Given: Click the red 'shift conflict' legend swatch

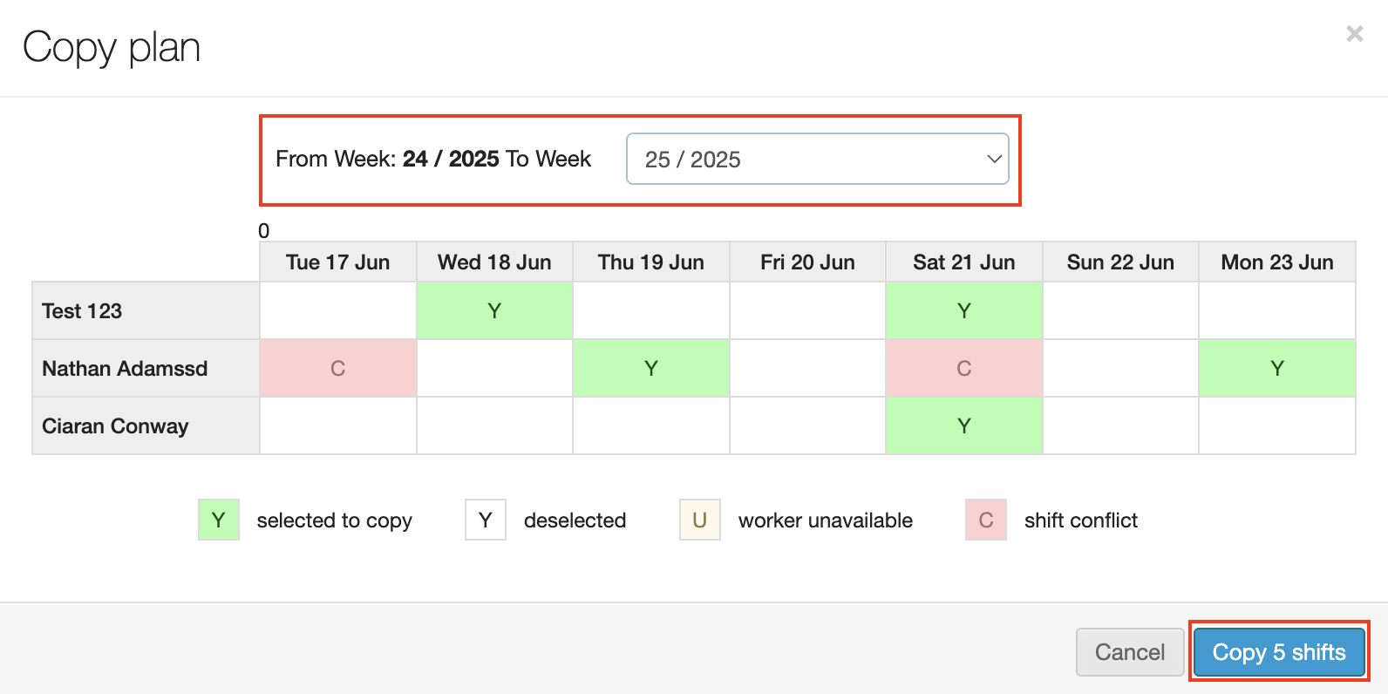Looking at the screenshot, I should pyautogui.click(x=986, y=520).
